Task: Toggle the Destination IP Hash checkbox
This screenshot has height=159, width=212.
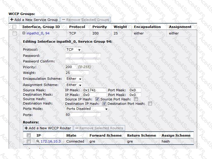Action: point(104,104)
